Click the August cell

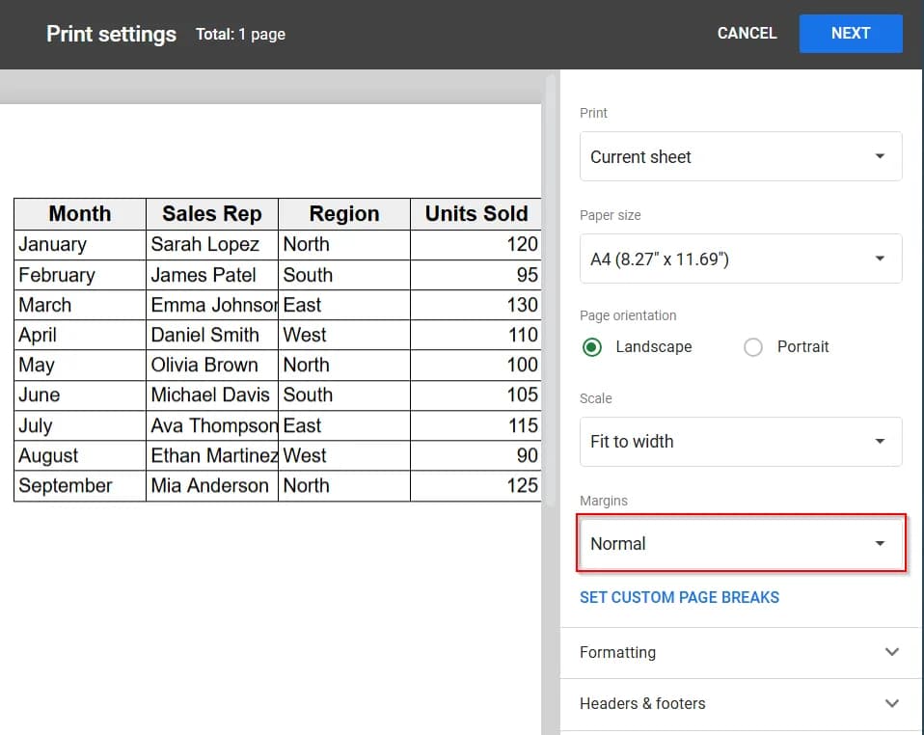click(79, 455)
